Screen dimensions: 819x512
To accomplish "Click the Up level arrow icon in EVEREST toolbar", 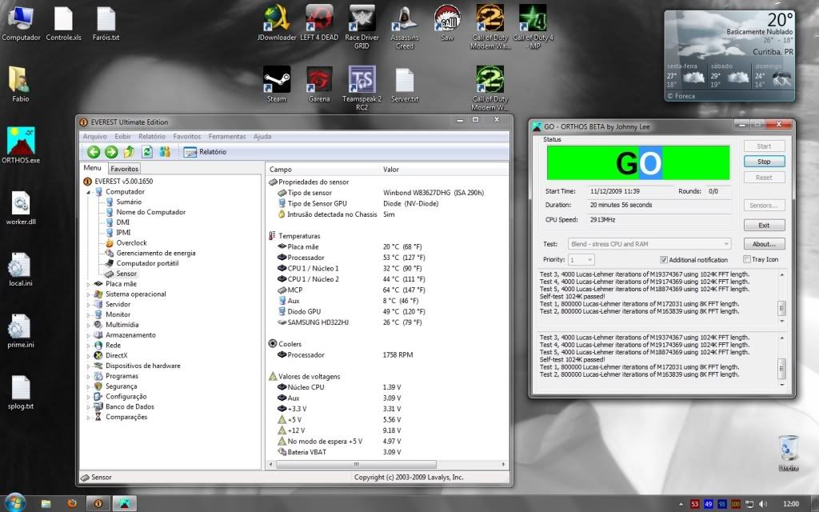I will [129, 152].
